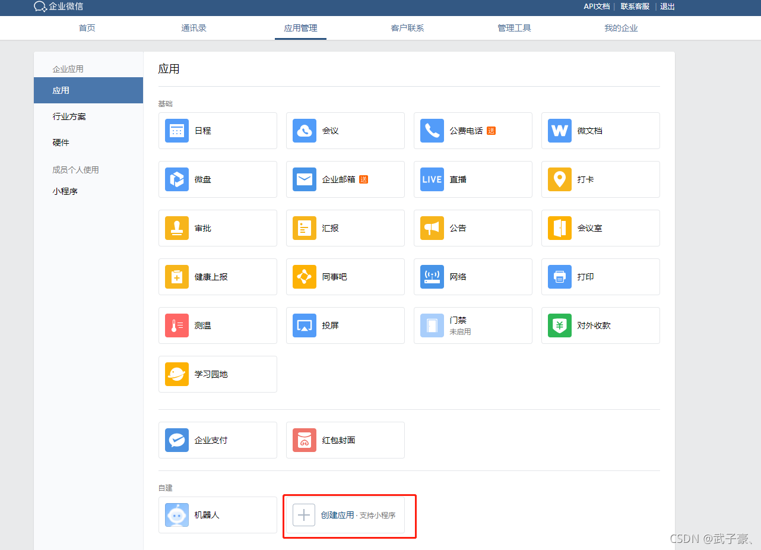Image resolution: width=761 pixels, height=550 pixels.
Task: Click the 微盘 drive icon
Action: pyautogui.click(x=177, y=179)
